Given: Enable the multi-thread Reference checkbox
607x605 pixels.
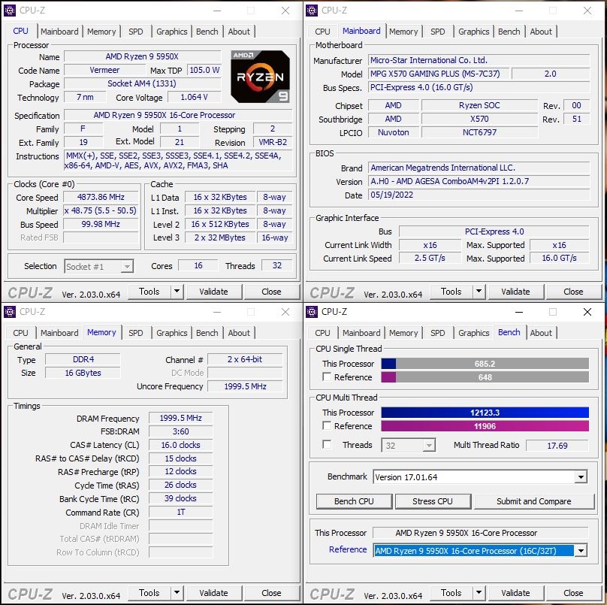Looking at the screenshot, I should click(327, 425).
